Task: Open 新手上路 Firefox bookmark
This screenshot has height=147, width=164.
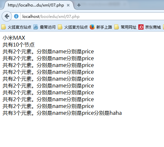Action: point(101,27)
